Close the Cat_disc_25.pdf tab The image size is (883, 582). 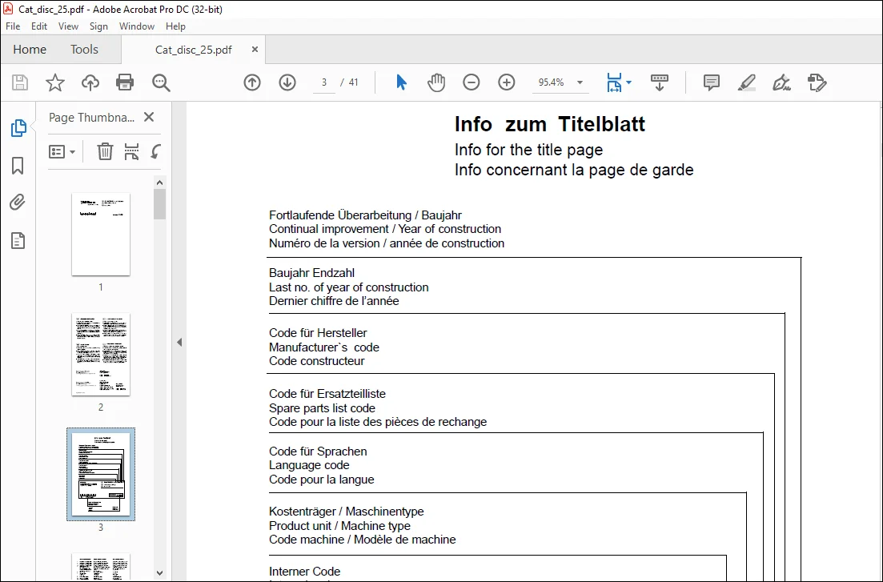tap(255, 50)
